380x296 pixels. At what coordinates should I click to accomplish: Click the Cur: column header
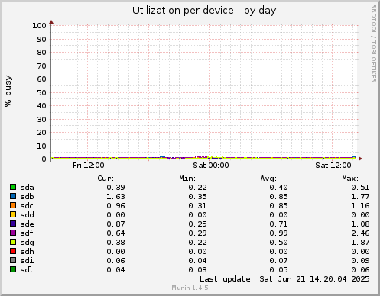[106, 179]
